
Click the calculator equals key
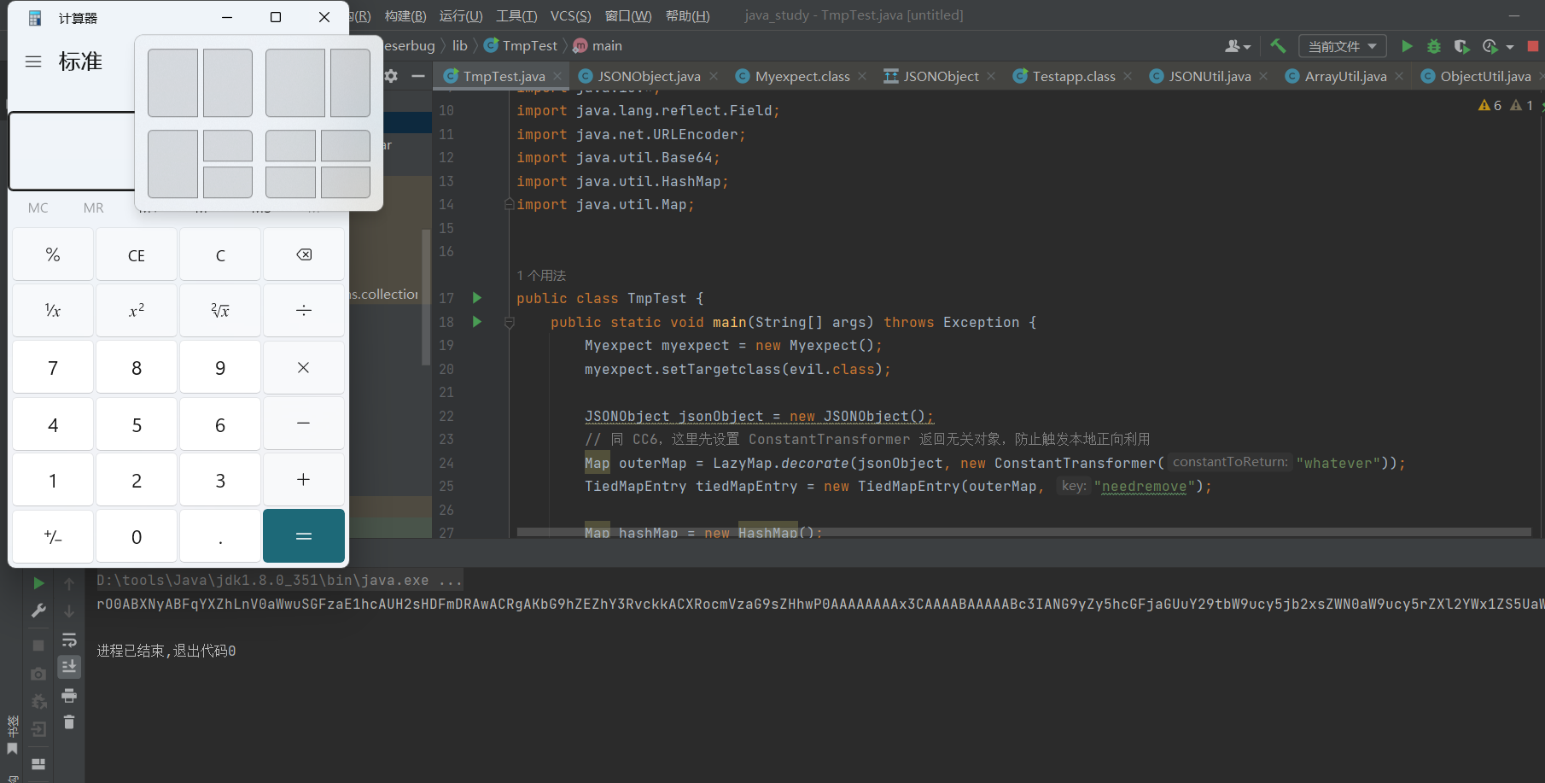(304, 536)
